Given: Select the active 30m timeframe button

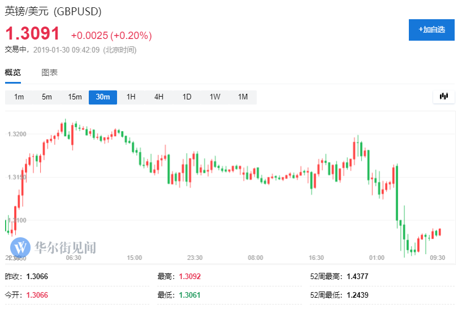Looking at the screenshot, I should click(103, 97).
